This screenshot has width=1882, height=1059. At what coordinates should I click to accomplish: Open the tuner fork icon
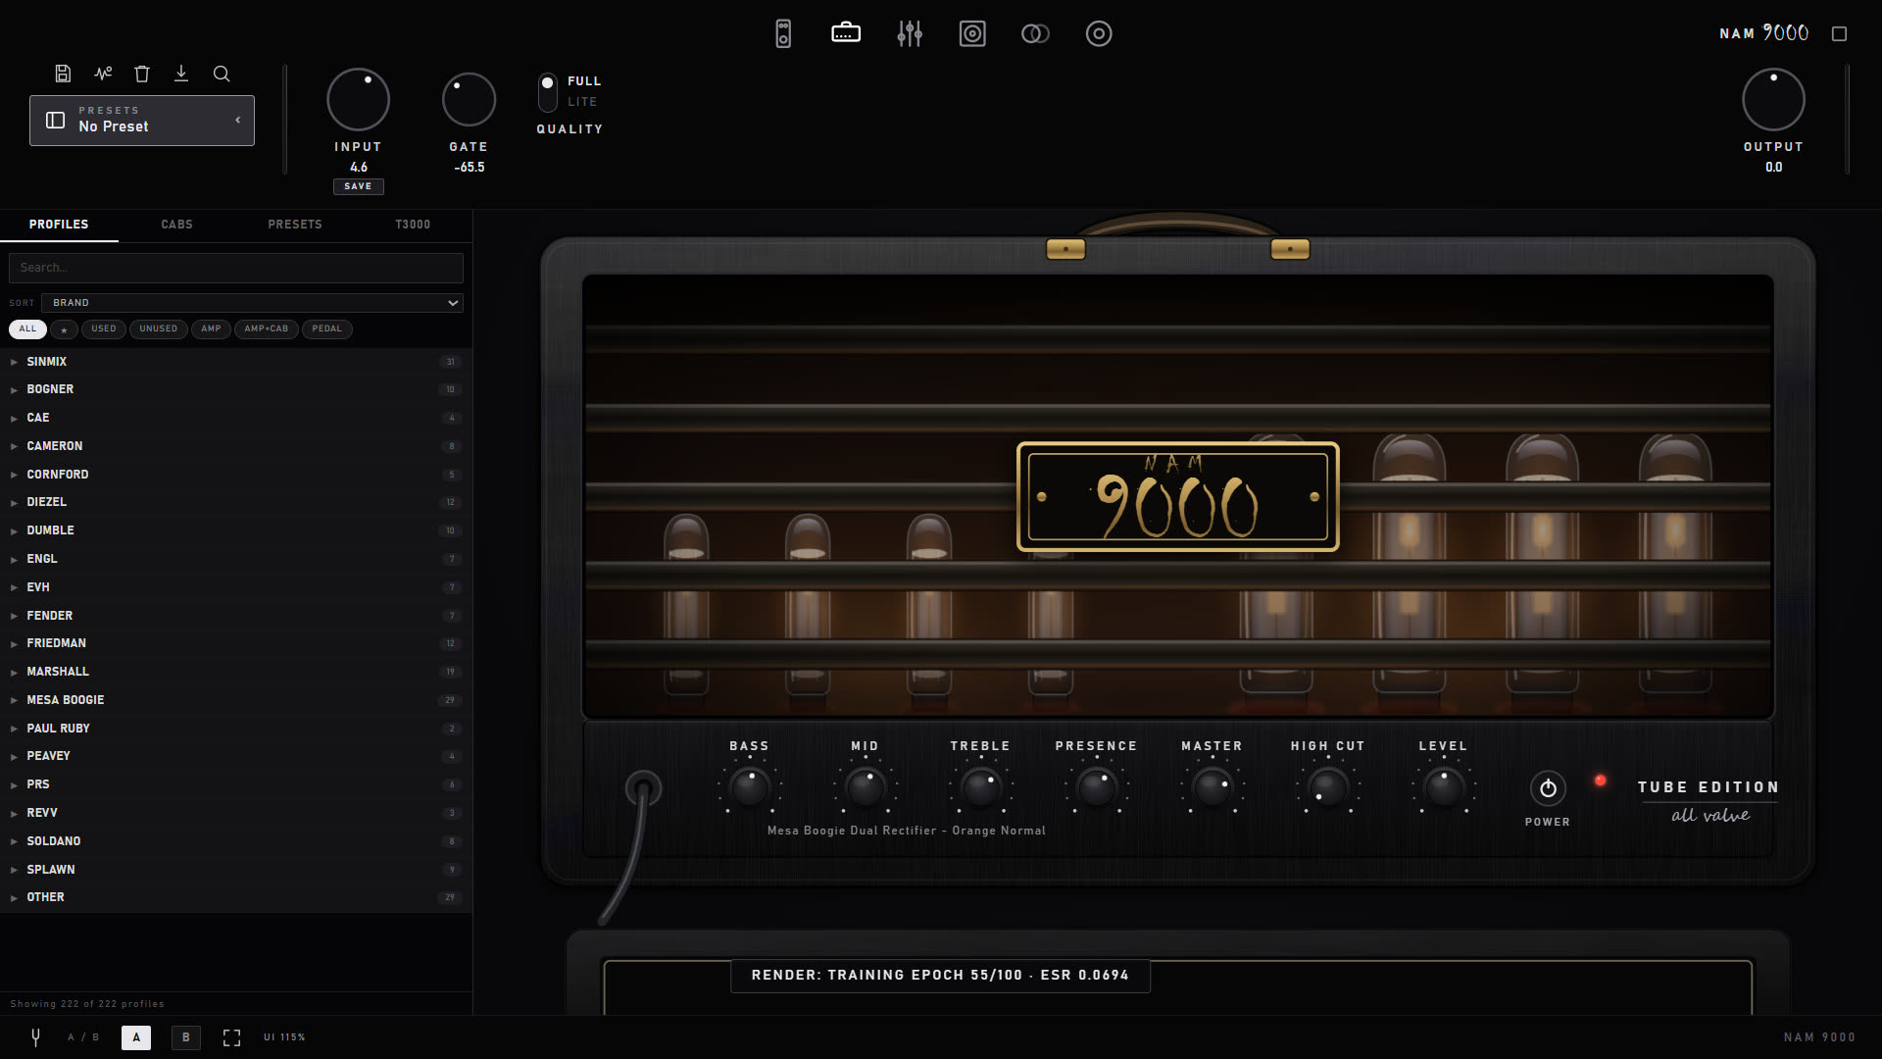[35, 1036]
